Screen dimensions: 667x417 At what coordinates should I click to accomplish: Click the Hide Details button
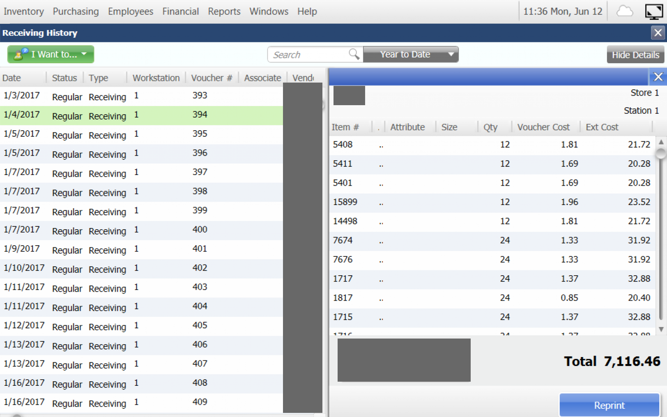(x=635, y=55)
